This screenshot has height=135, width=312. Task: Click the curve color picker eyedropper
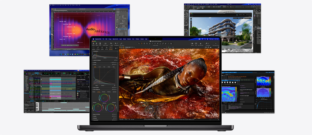pyautogui.click(x=115, y=85)
